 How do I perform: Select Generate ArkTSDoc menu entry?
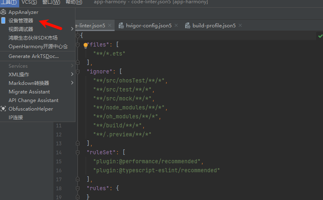(x=33, y=56)
